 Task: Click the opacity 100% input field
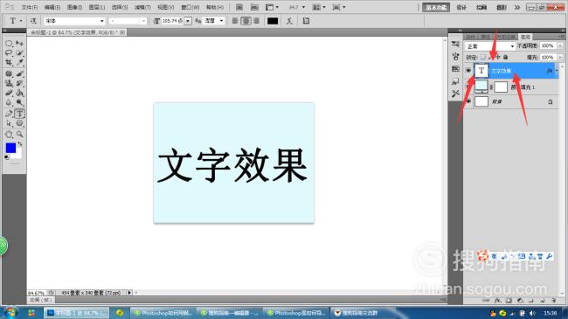coord(548,45)
